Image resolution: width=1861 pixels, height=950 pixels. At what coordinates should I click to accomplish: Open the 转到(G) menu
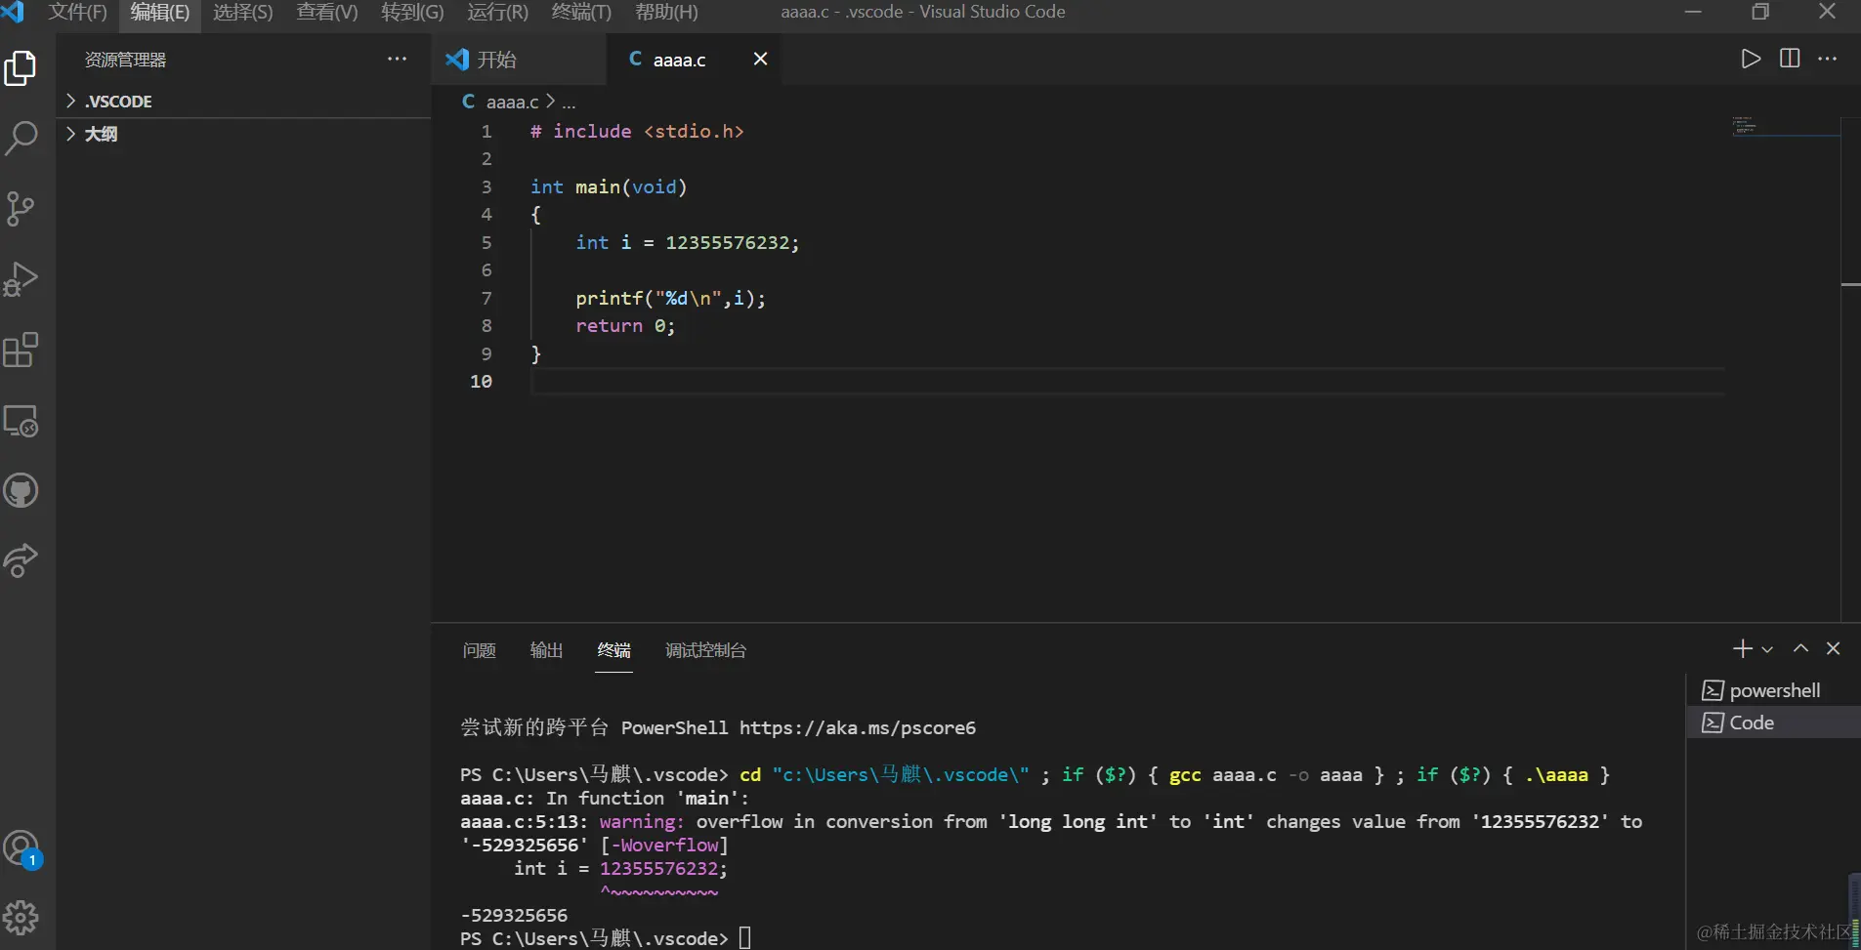tap(412, 12)
